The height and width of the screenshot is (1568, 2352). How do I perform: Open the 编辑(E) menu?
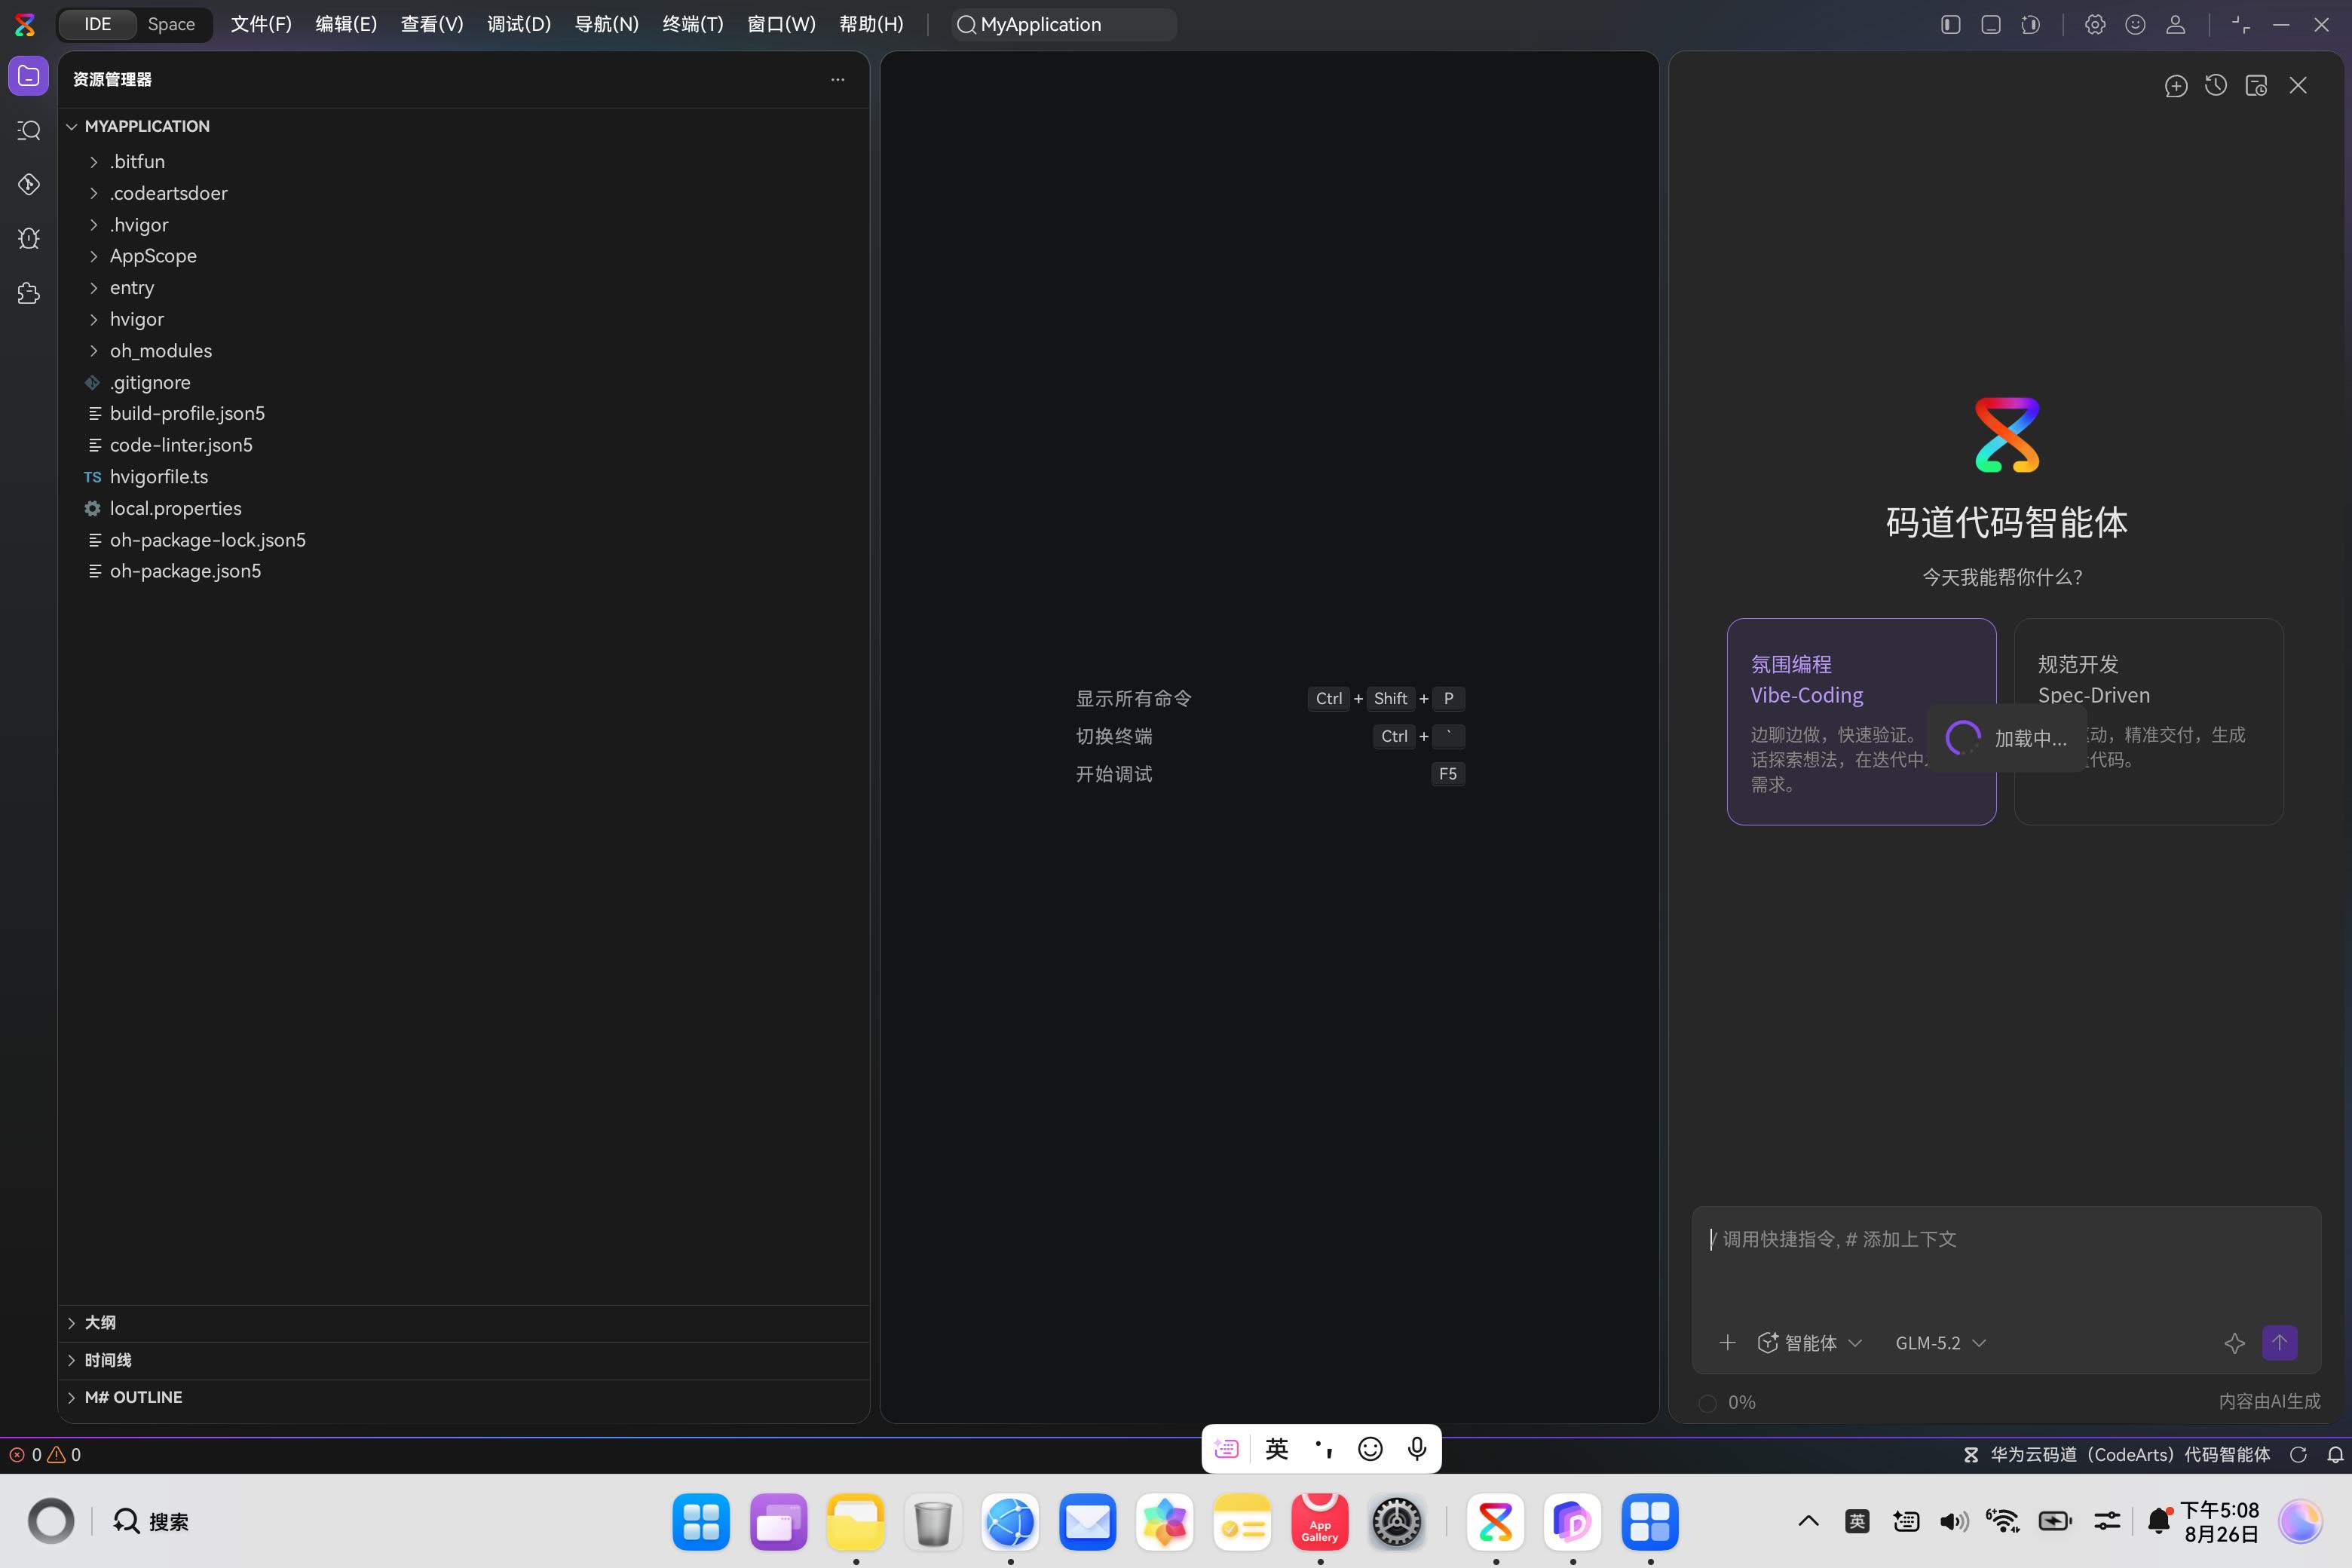point(346,24)
